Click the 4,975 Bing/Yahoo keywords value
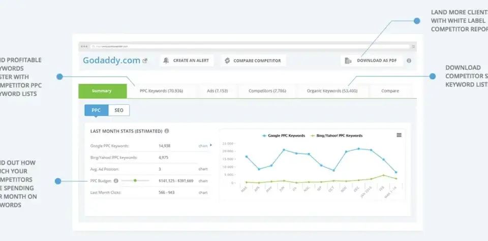 coord(163,158)
